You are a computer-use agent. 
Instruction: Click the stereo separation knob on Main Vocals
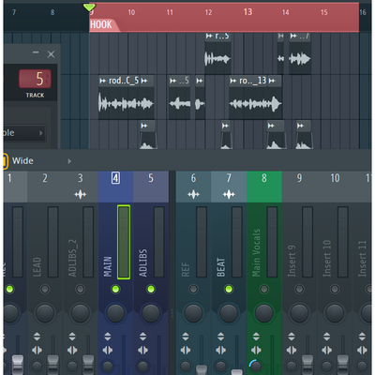coord(256,367)
